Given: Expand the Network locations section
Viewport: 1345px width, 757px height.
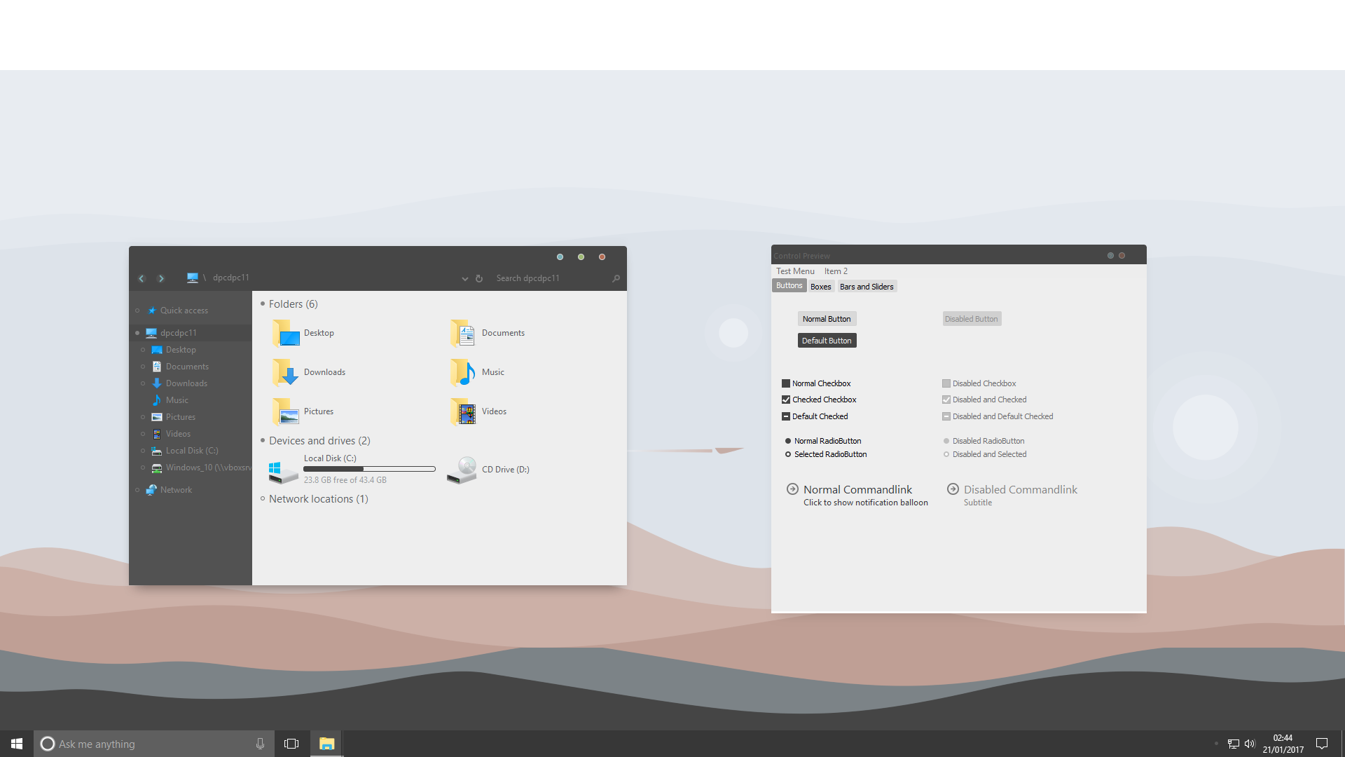Looking at the screenshot, I should (x=263, y=498).
